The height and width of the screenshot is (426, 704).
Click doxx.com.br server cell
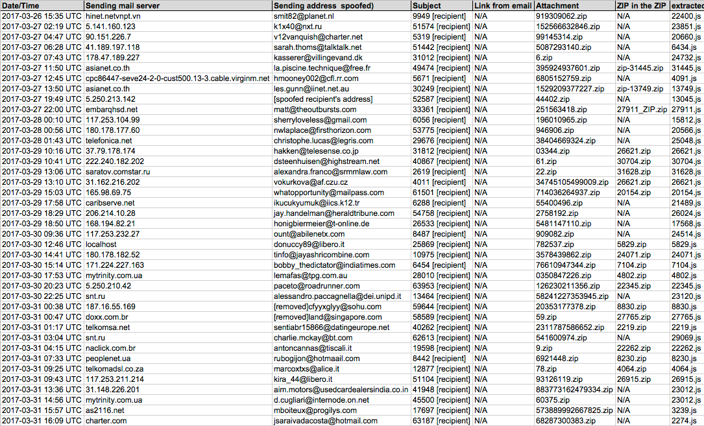pos(178,317)
